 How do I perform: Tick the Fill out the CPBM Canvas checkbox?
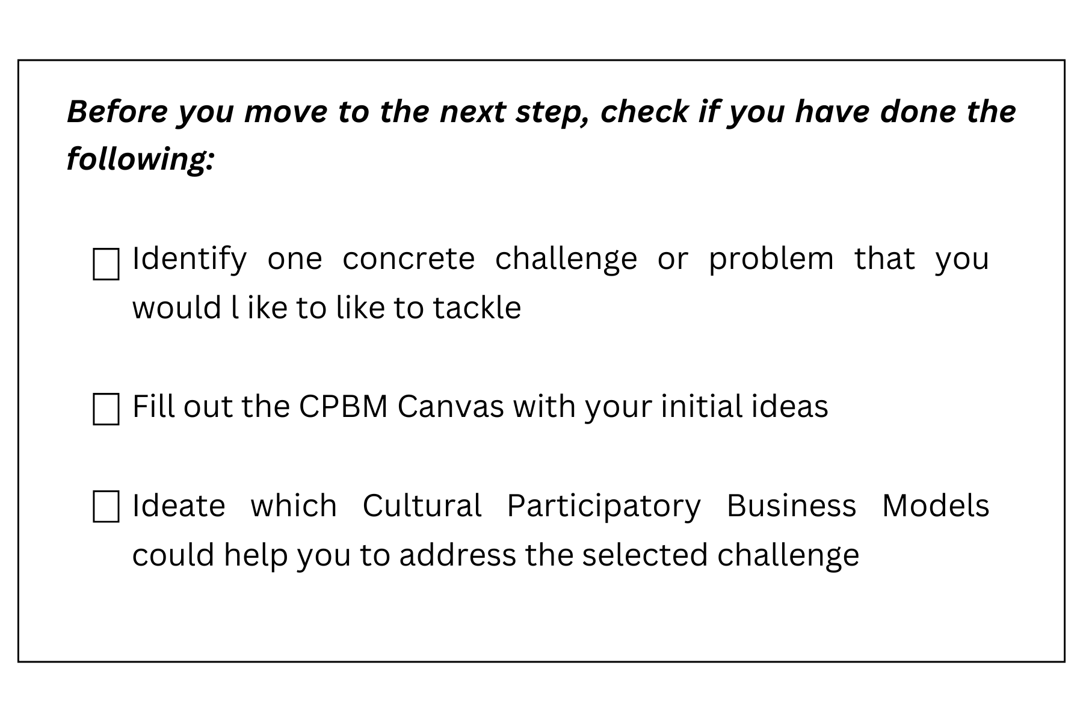click(106, 410)
